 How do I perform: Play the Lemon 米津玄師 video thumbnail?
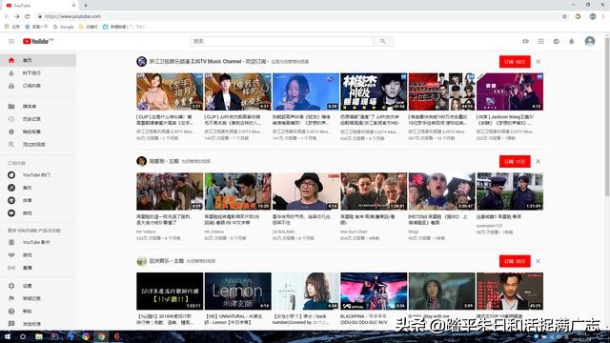click(x=237, y=292)
